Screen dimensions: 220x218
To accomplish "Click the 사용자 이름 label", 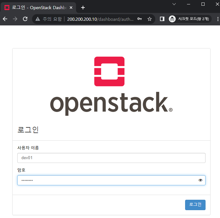I will point(28,148).
